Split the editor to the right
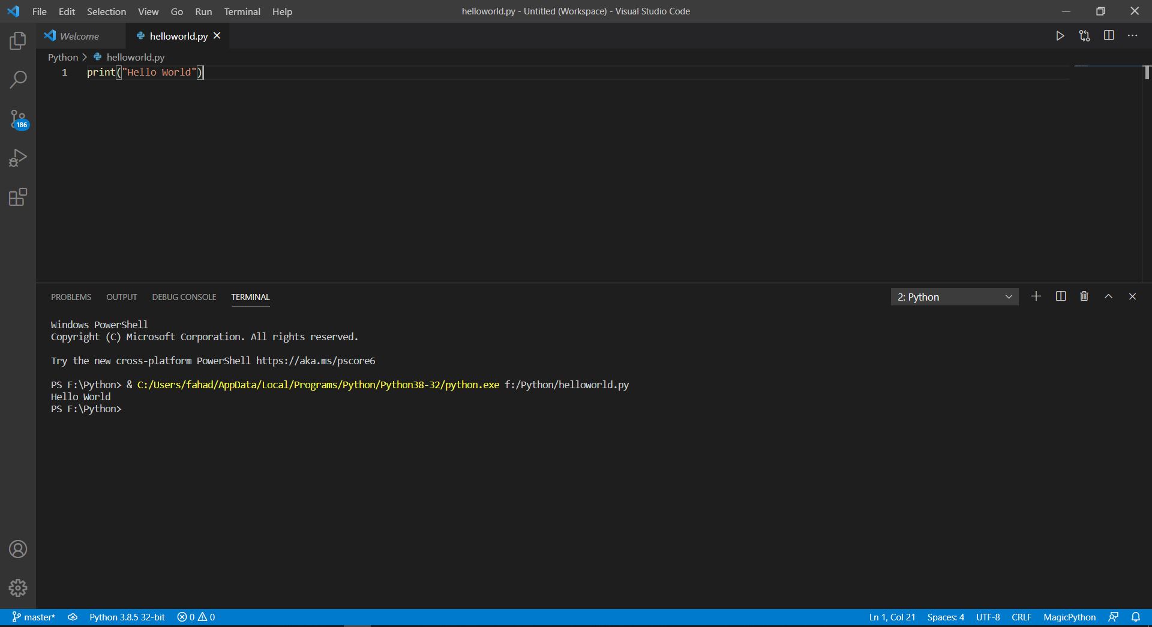This screenshot has width=1152, height=627. (x=1109, y=36)
